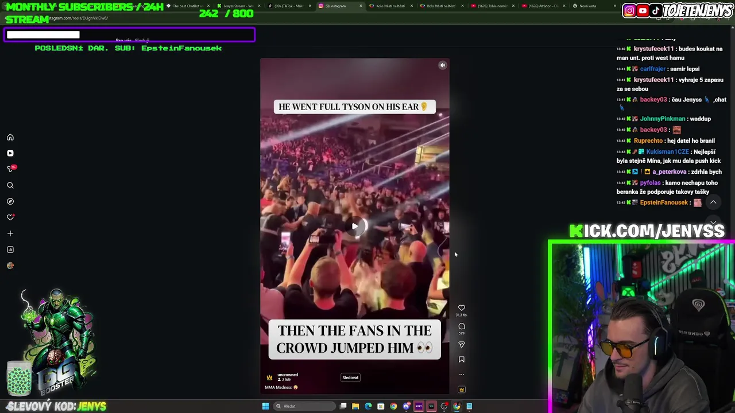Unmute the reel with speaker icon

point(443,65)
